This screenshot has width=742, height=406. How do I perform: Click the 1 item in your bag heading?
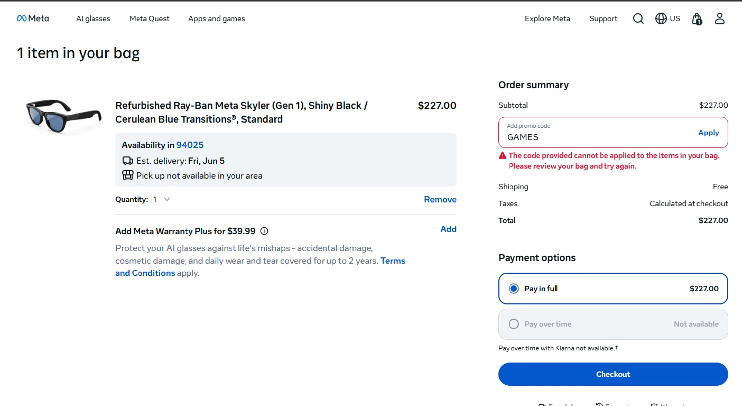[x=78, y=53]
